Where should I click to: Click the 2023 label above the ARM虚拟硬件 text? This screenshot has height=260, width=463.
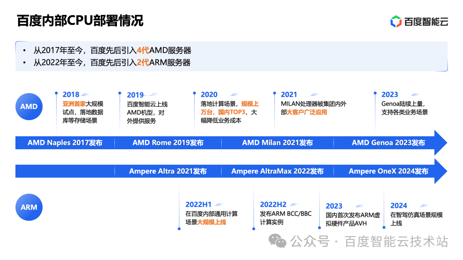(x=334, y=206)
